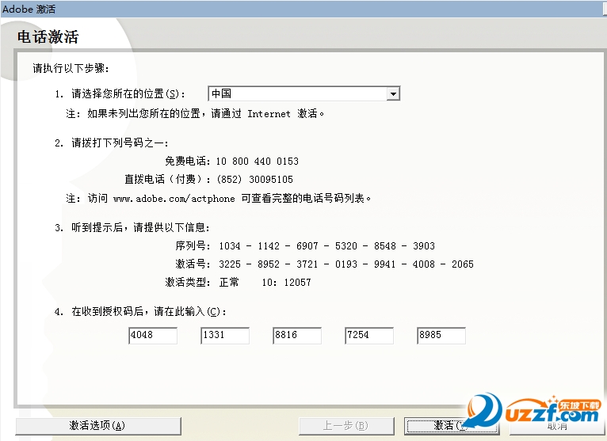Click the second authorization field containing 1331

pos(225,336)
